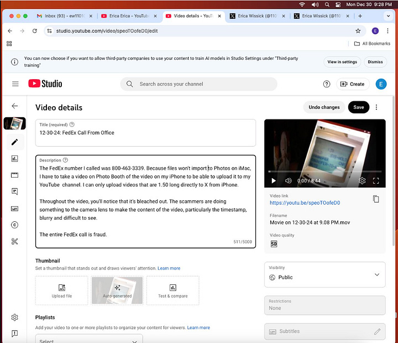Click the Create button

pyautogui.click(x=353, y=84)
